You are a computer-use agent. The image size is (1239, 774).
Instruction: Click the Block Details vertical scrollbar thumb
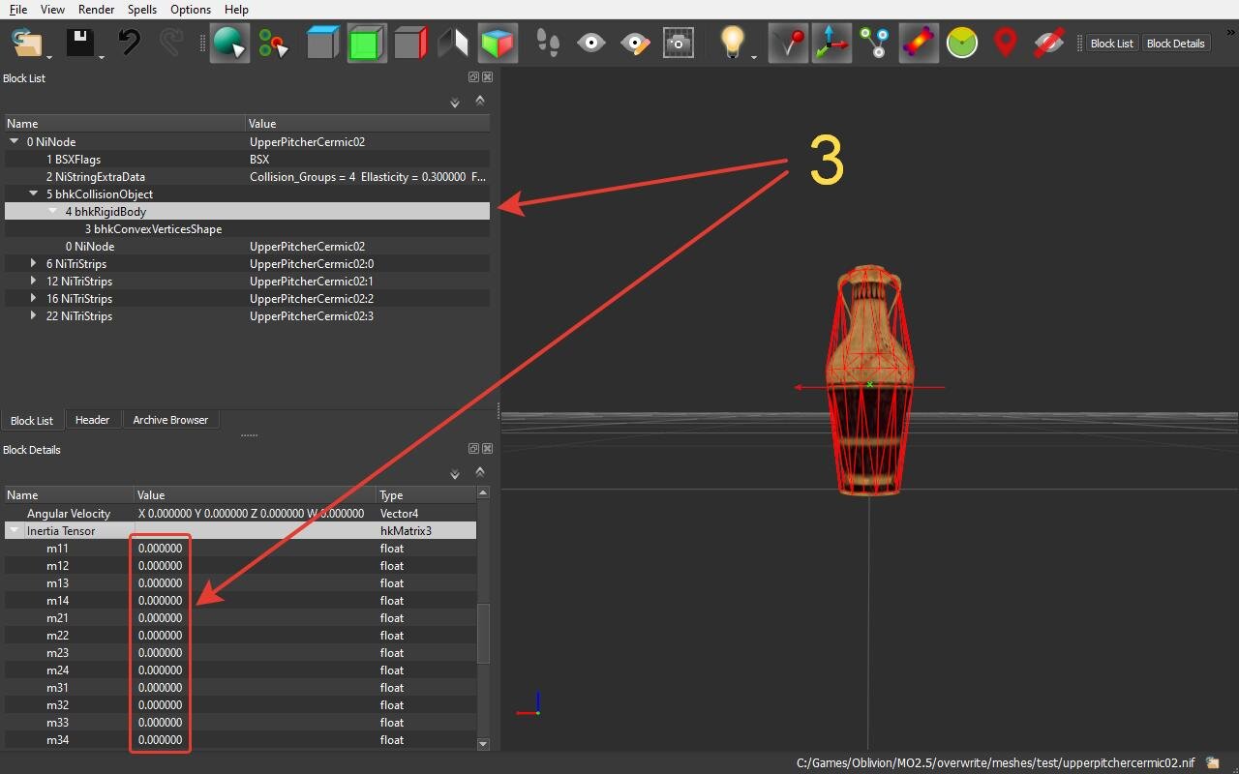tap(483, 634)
